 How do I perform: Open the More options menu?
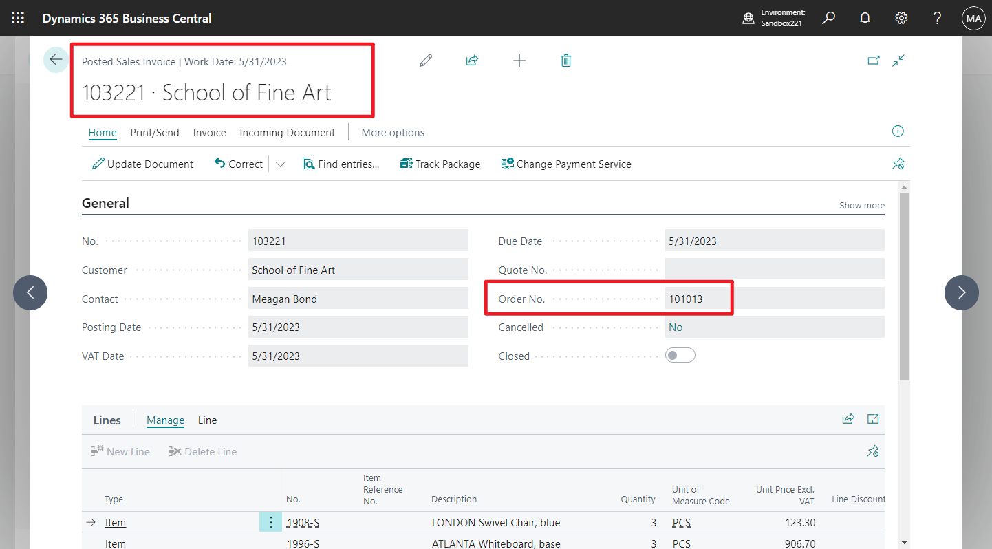click(x=393, y=132)
